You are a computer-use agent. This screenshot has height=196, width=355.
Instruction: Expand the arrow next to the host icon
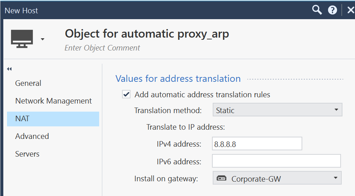click(43, 39)
